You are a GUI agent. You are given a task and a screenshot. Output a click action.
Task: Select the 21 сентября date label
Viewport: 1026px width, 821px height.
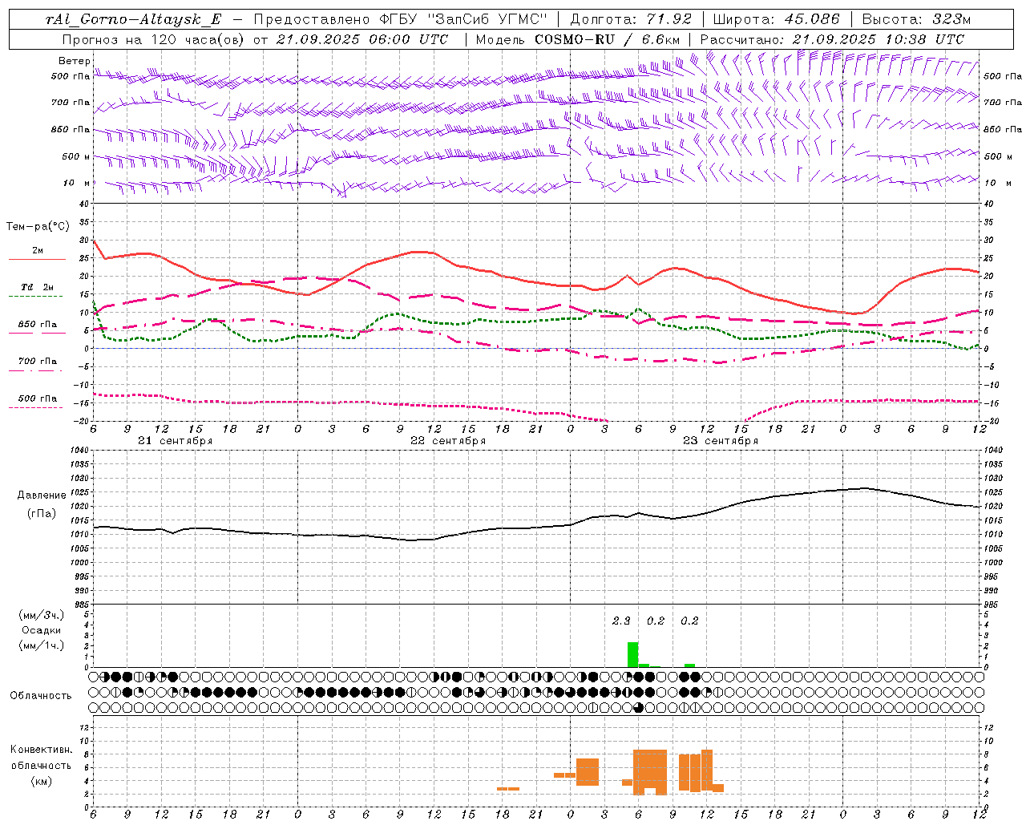click(175, 441)
